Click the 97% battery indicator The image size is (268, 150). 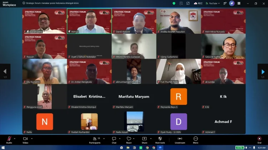click(x=239, y=147)
